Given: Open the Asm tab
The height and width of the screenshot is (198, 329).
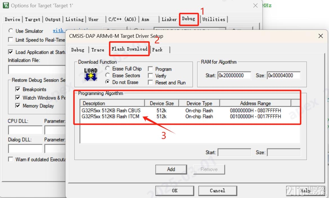Looking at the screenshot, I should (145, 19).
